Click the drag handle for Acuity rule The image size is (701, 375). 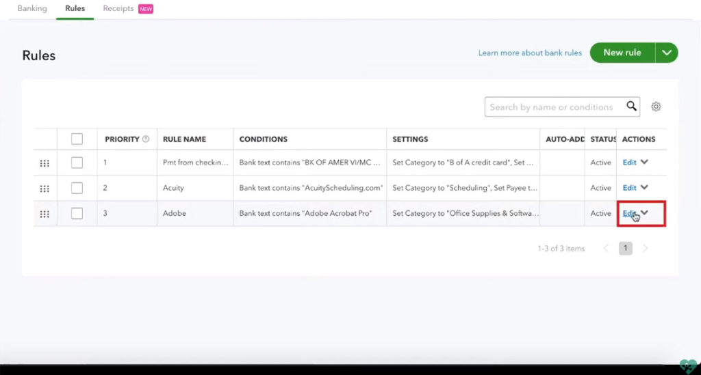(44, 188)
